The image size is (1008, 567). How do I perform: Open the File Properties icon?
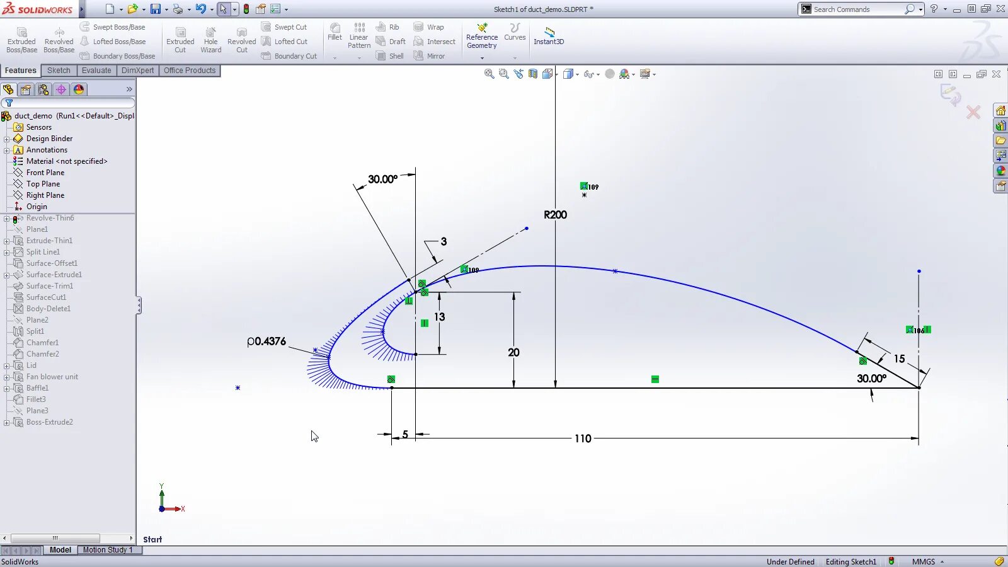[261, 9]
